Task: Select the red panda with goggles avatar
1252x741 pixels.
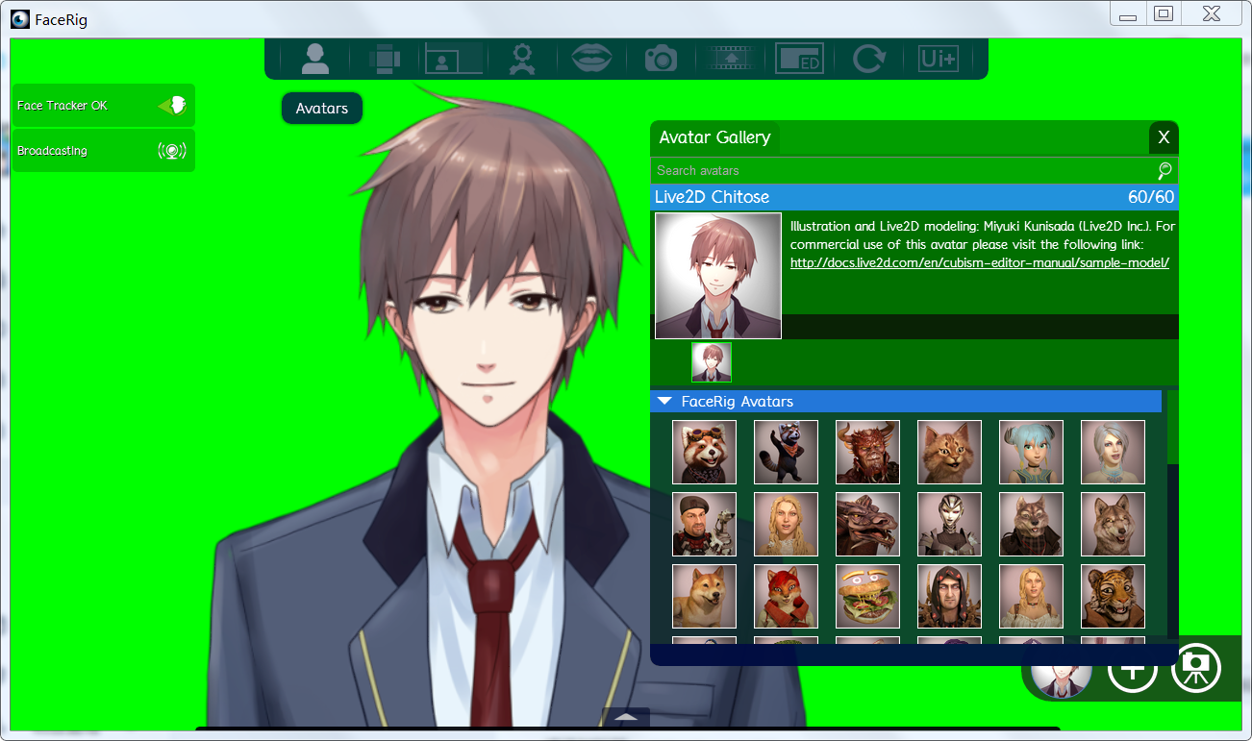Action: [x=704, y=452]
